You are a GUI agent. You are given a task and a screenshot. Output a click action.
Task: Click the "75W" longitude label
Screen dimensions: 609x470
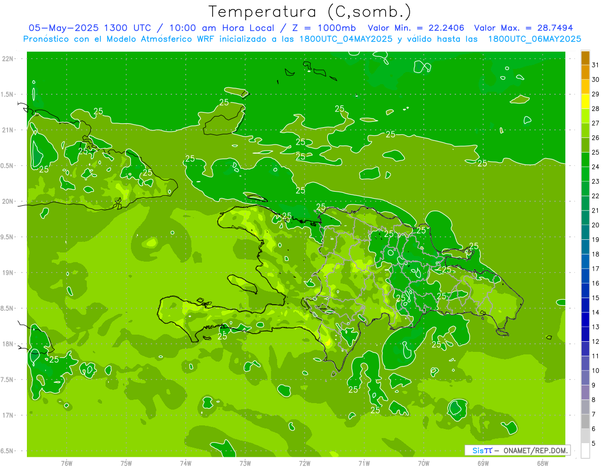click(126, 463)
